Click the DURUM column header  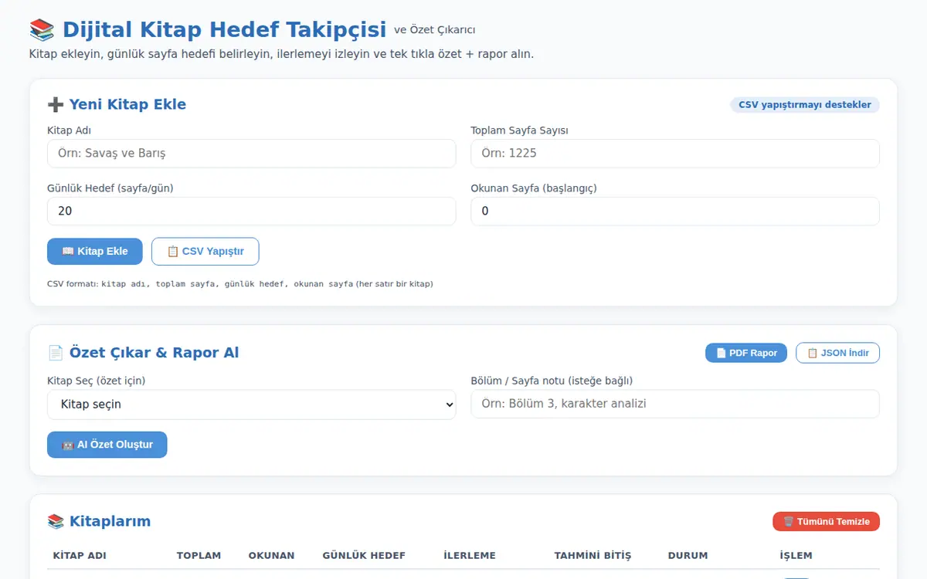(x=688, y=556)
